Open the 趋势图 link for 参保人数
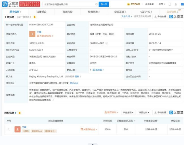This screenshot has height=145, width=184. click(x=98, y=70)
